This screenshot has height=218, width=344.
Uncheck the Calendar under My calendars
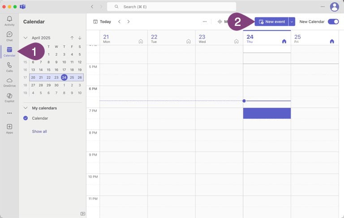tap(26, 118)
